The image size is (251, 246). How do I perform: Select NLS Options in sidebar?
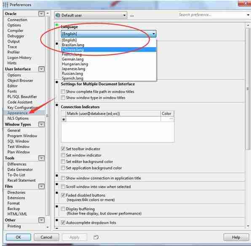[18, 118]
